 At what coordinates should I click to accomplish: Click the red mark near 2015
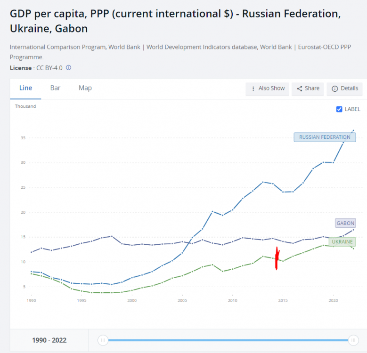[277, 259]
